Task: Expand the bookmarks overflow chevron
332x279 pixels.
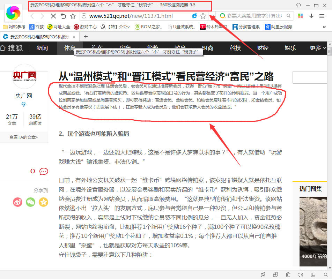Action: [324, 27]
